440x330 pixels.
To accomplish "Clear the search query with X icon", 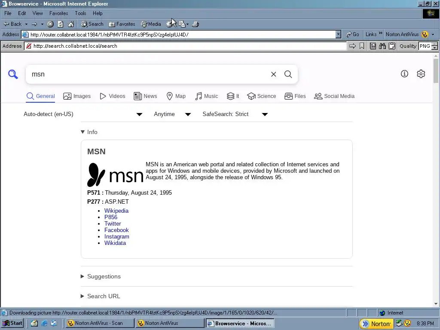I will pyautogui.click(x=274, y=74).
